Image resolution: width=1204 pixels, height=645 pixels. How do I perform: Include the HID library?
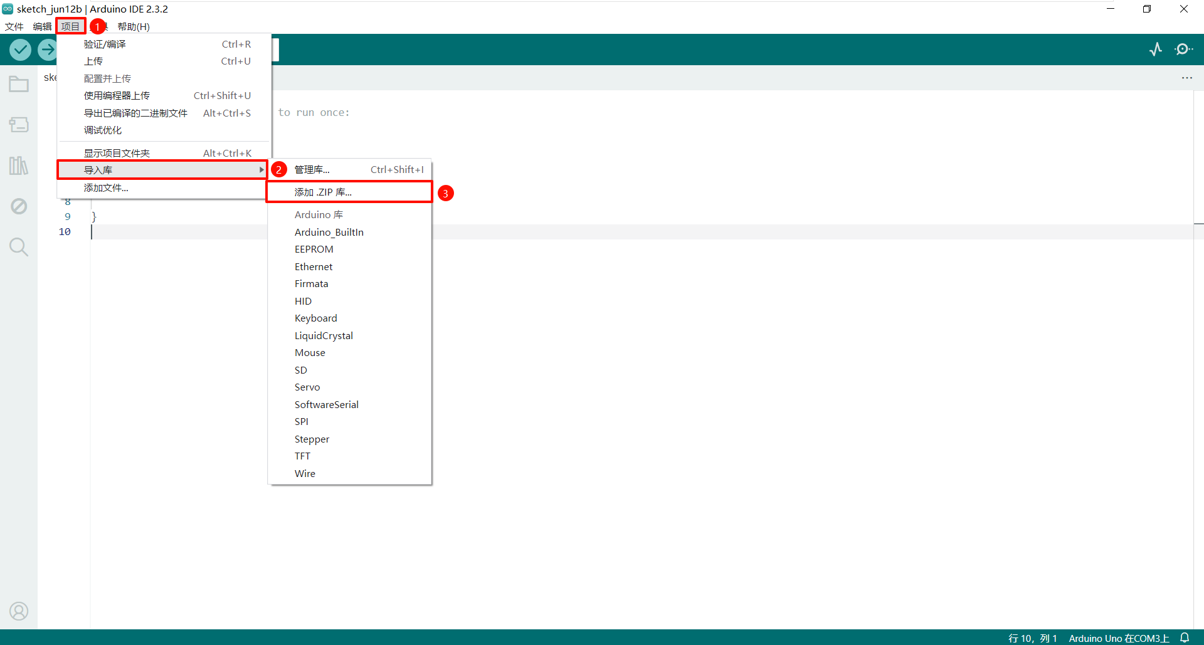coord(350,301)
